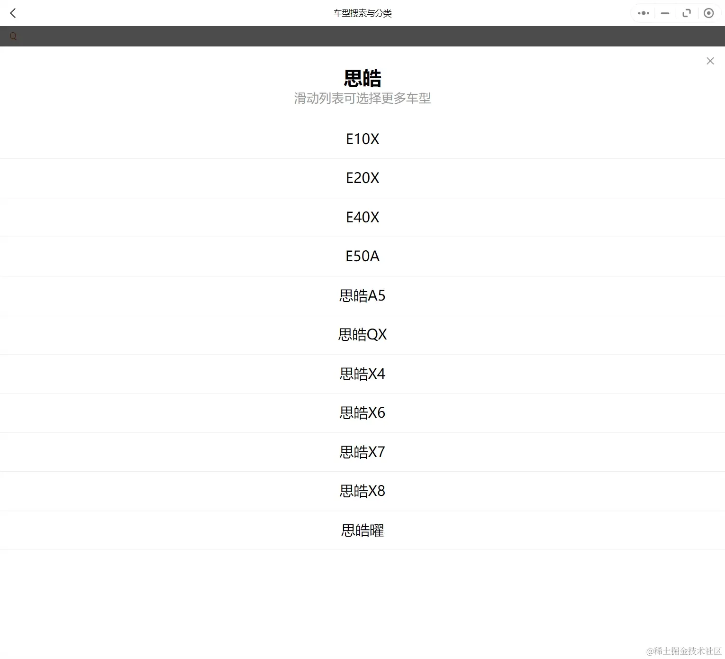Choose 思皓QX from the list
725x659 pixels.
point(362,335)
